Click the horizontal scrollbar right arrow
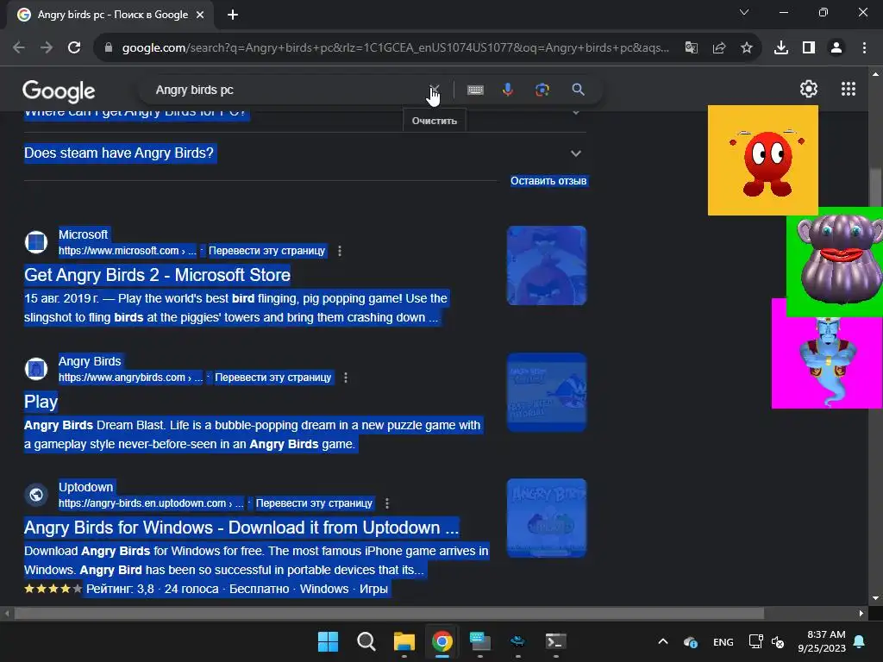 pos(861,613)
